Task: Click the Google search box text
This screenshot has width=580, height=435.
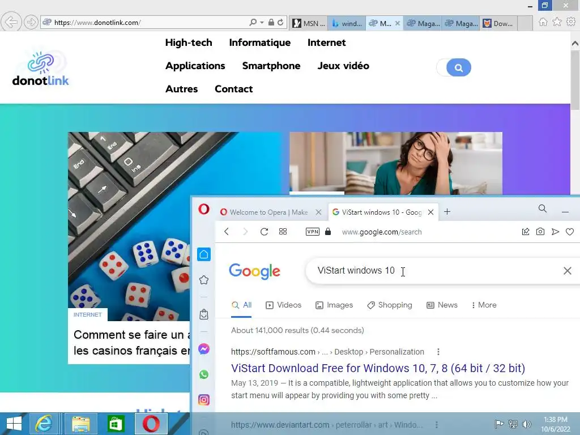Action: pos(356,270)
